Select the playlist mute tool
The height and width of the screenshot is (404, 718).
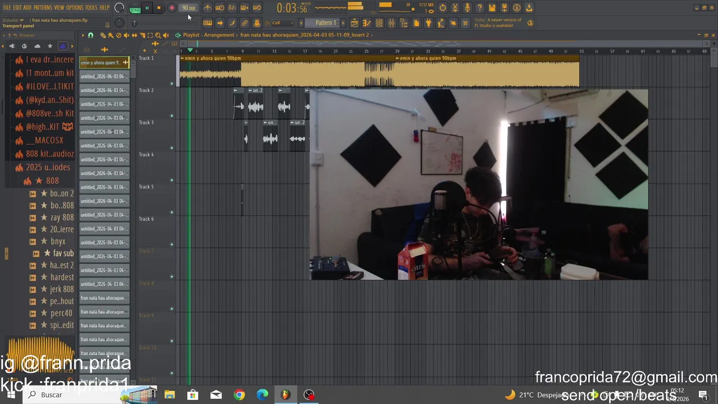(x=126, y=35)
